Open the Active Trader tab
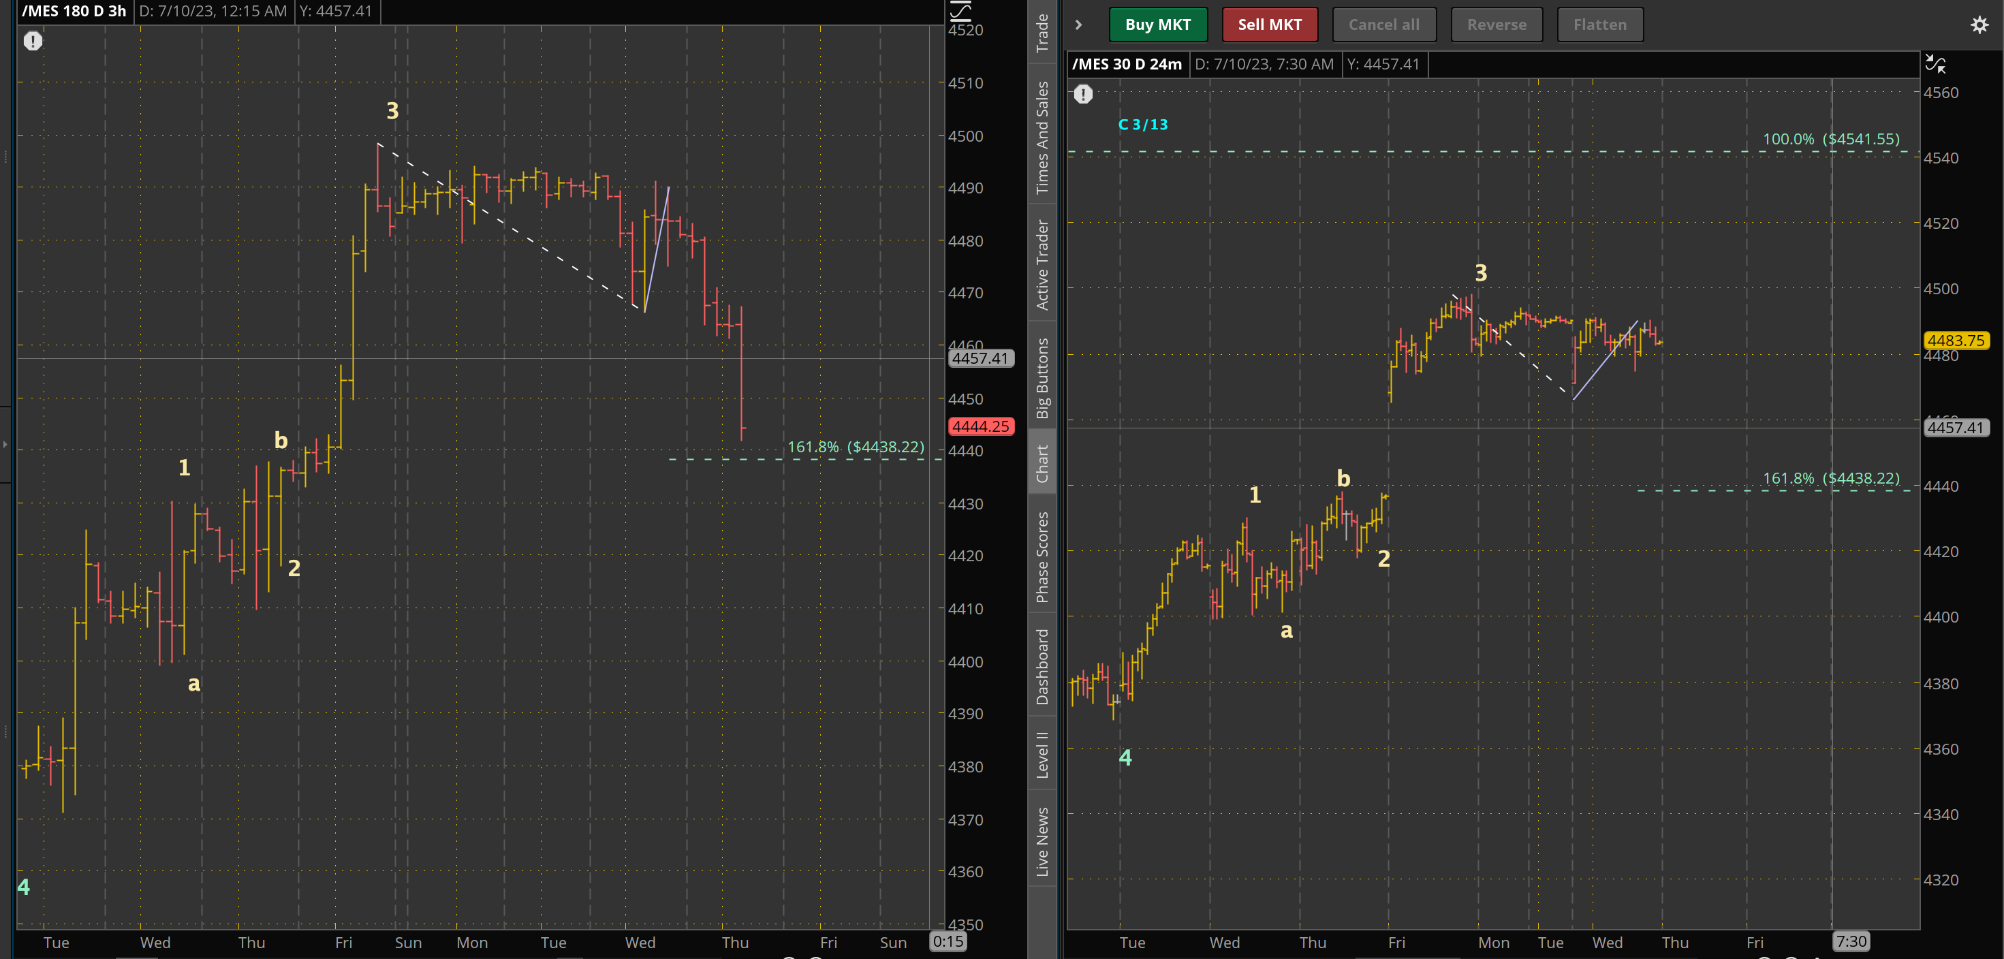The width and height of the screenshot is (2004, 959). 1042,264
